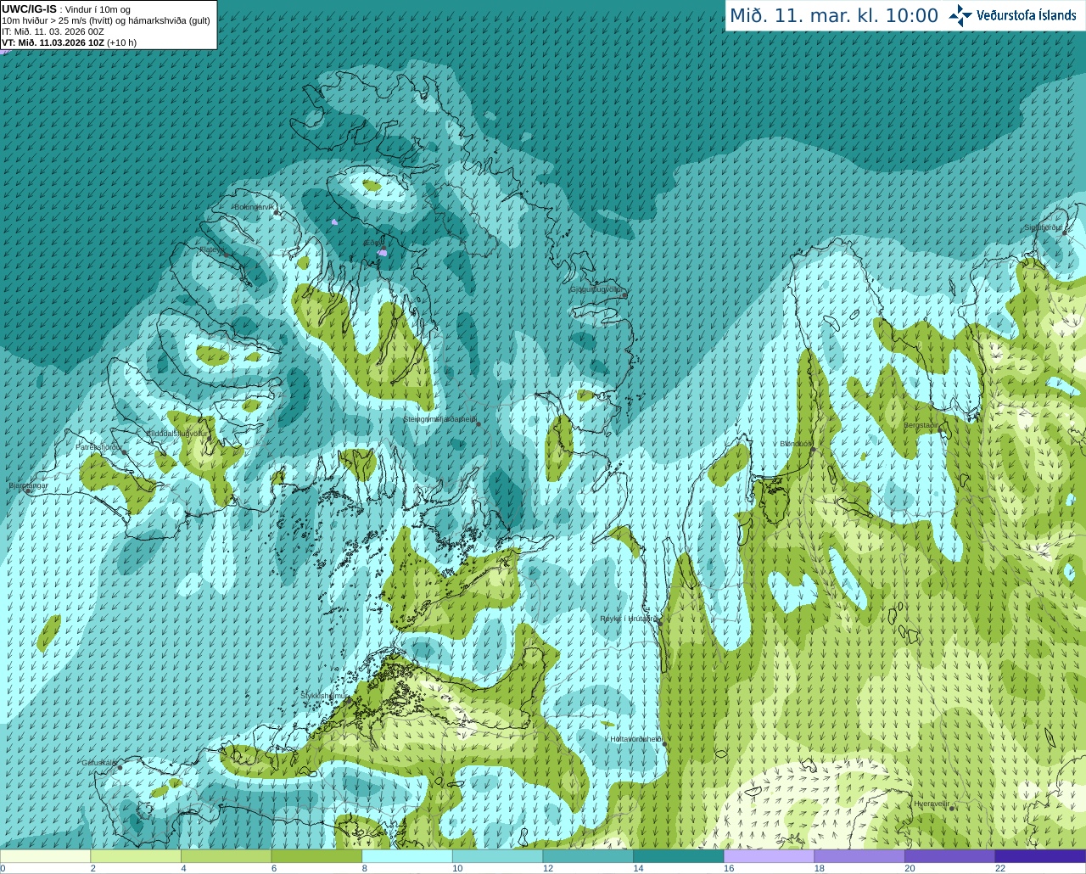Viewport: 1086px width, 874px height.
Task: Click the 'IT: Mið. 11. 03. 2026 00Z' line
Action: pos(53,31)
